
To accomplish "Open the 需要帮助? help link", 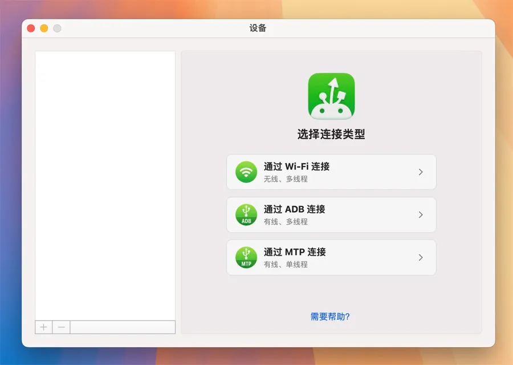I will coord(330,317).
